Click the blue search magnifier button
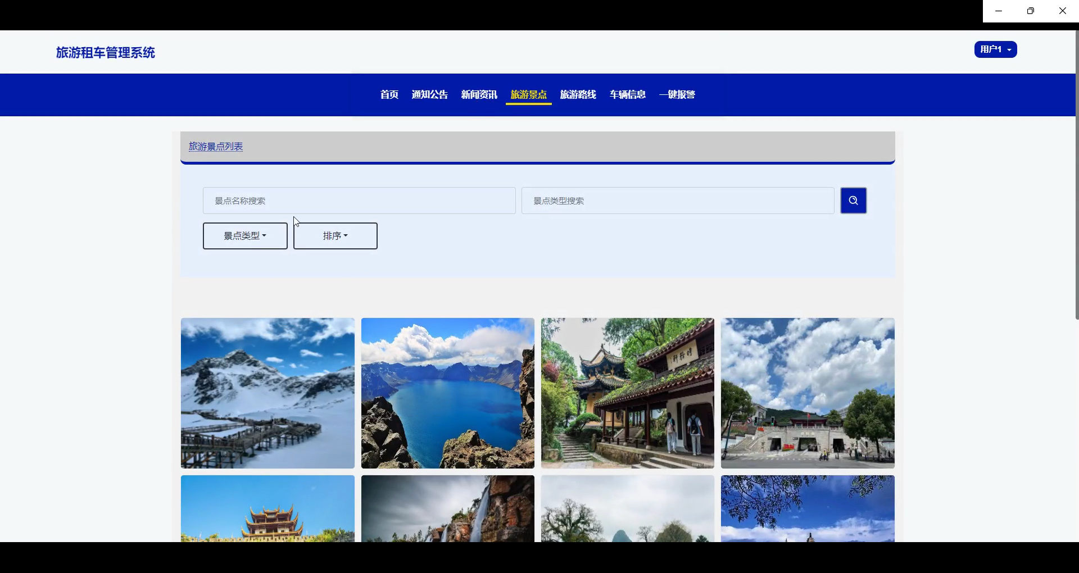 [853, 201]
